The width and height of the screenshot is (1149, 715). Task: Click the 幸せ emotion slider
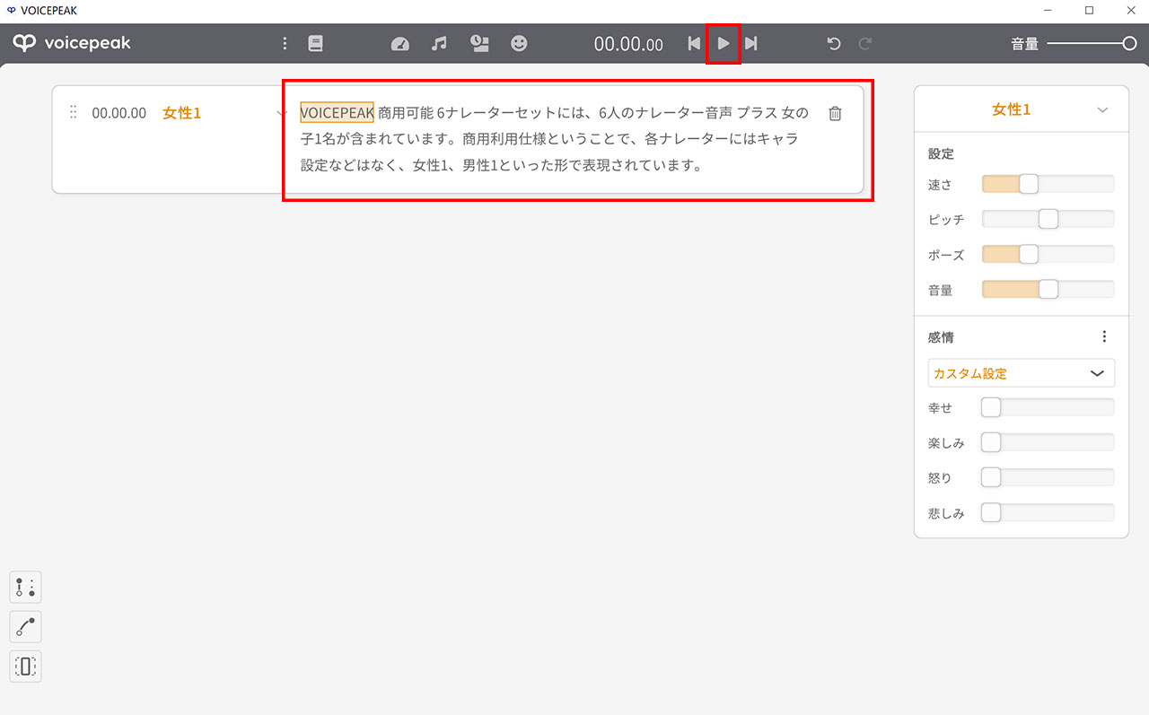[1048, 407]
